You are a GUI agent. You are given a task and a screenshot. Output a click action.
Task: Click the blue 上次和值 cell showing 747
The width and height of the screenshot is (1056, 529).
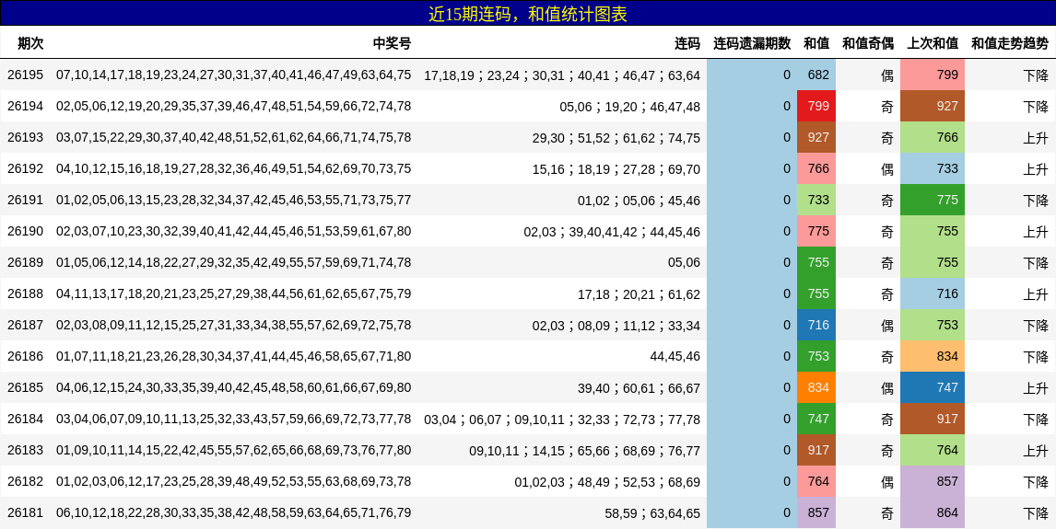(933, 388)
